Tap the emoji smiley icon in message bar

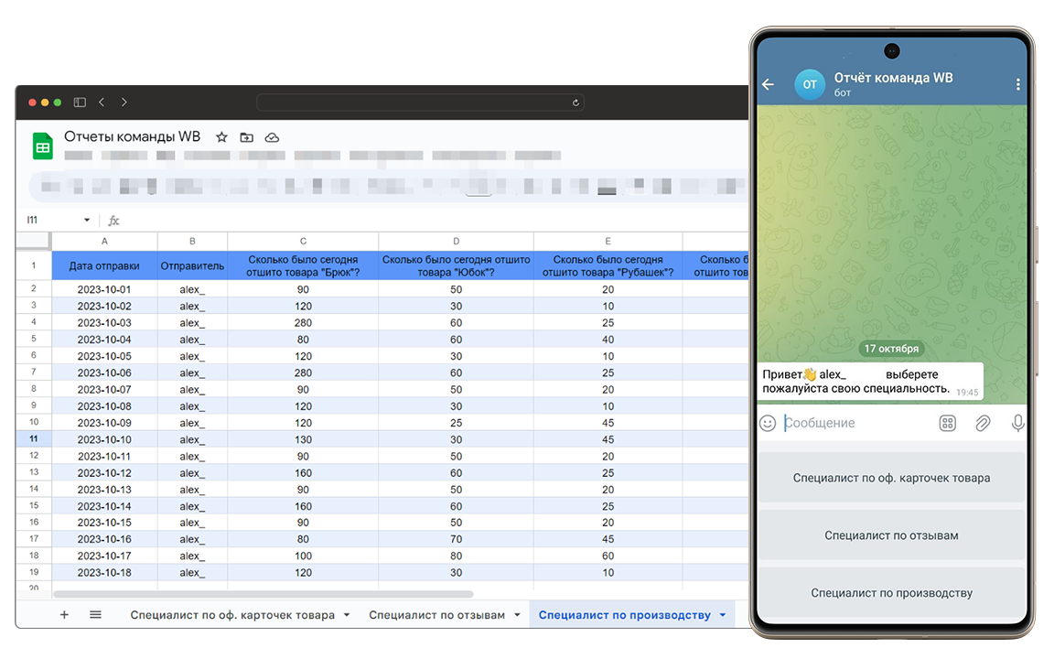768,423
